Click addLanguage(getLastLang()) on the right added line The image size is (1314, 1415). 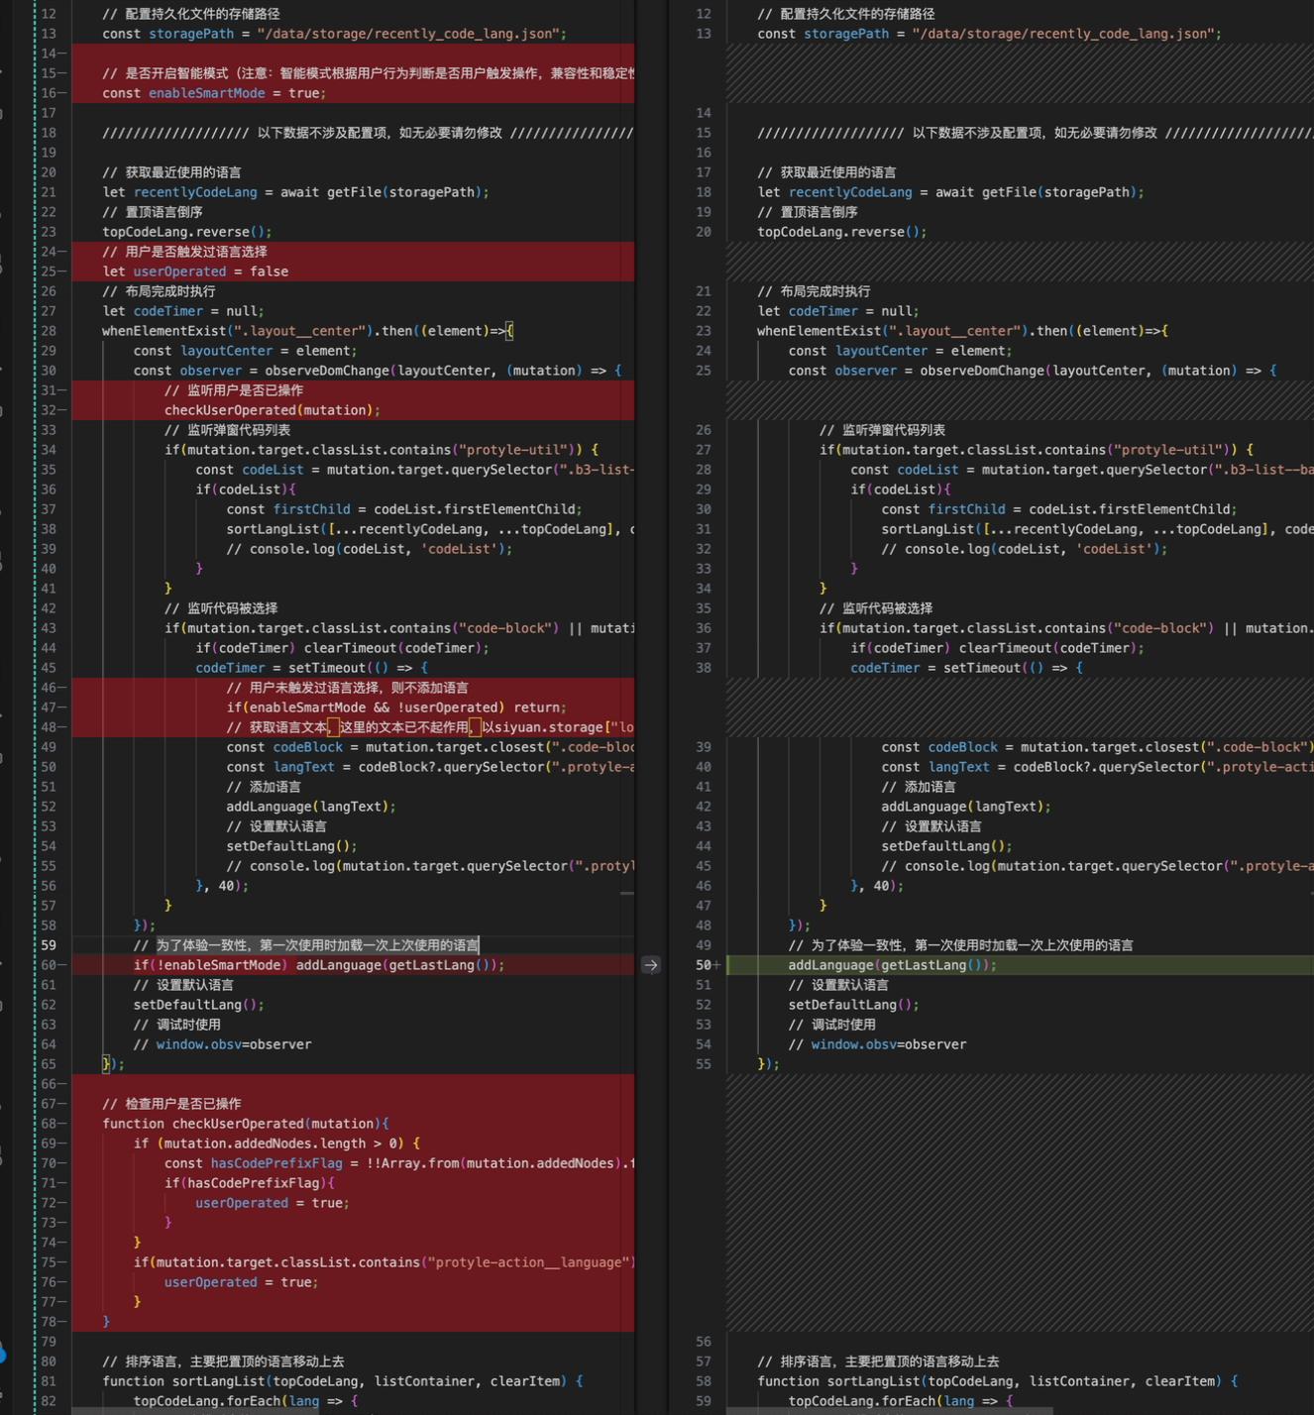point(889,965)
